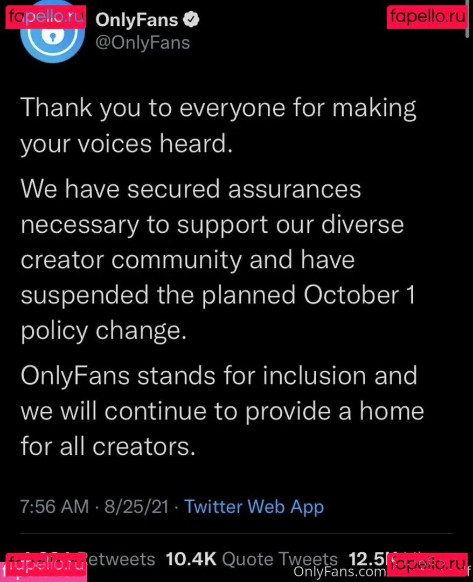Click the "Thank you to everyone" line
Screen dimensions: 473x582
[x=218, y=109]
